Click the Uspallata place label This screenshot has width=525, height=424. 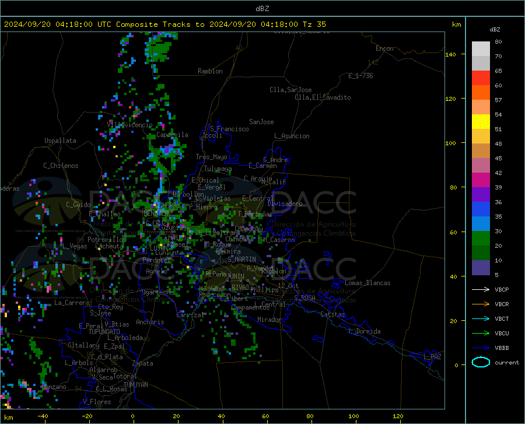tap(60, 141)
